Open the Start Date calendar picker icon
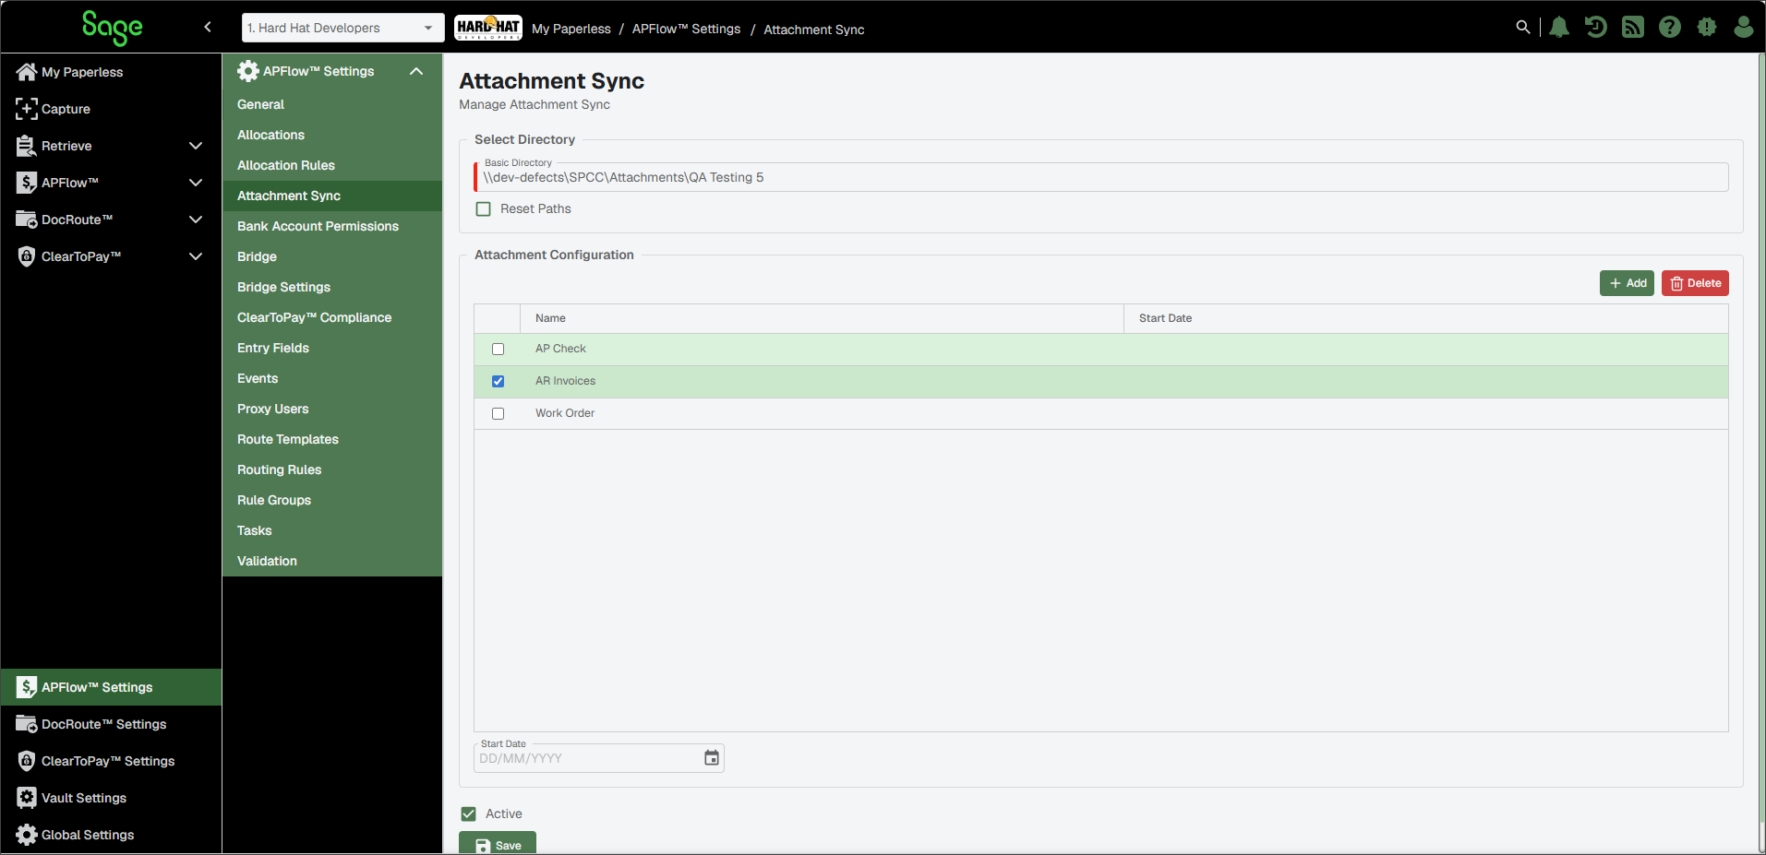Screen dimensions: 1766x855 point(712,758)
